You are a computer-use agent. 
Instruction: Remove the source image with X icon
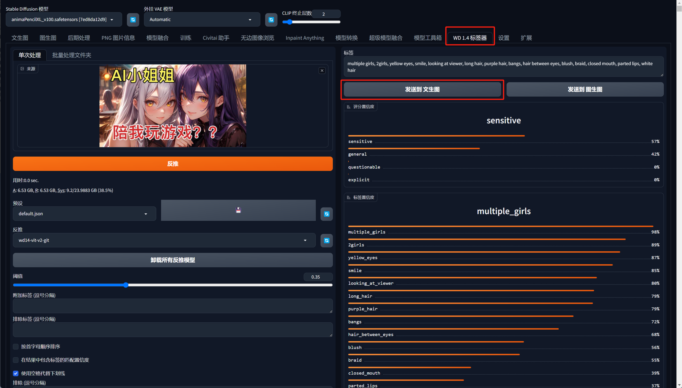pos(322,71)
